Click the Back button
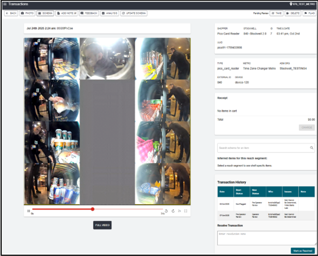The height and width of the screenshot is (256, 318). pos(11,13)
